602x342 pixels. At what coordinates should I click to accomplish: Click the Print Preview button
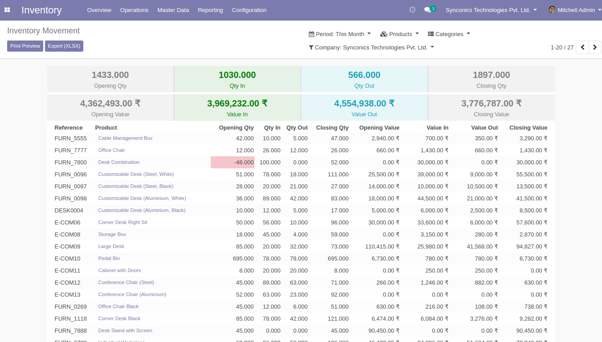click(x=25, y=46)
